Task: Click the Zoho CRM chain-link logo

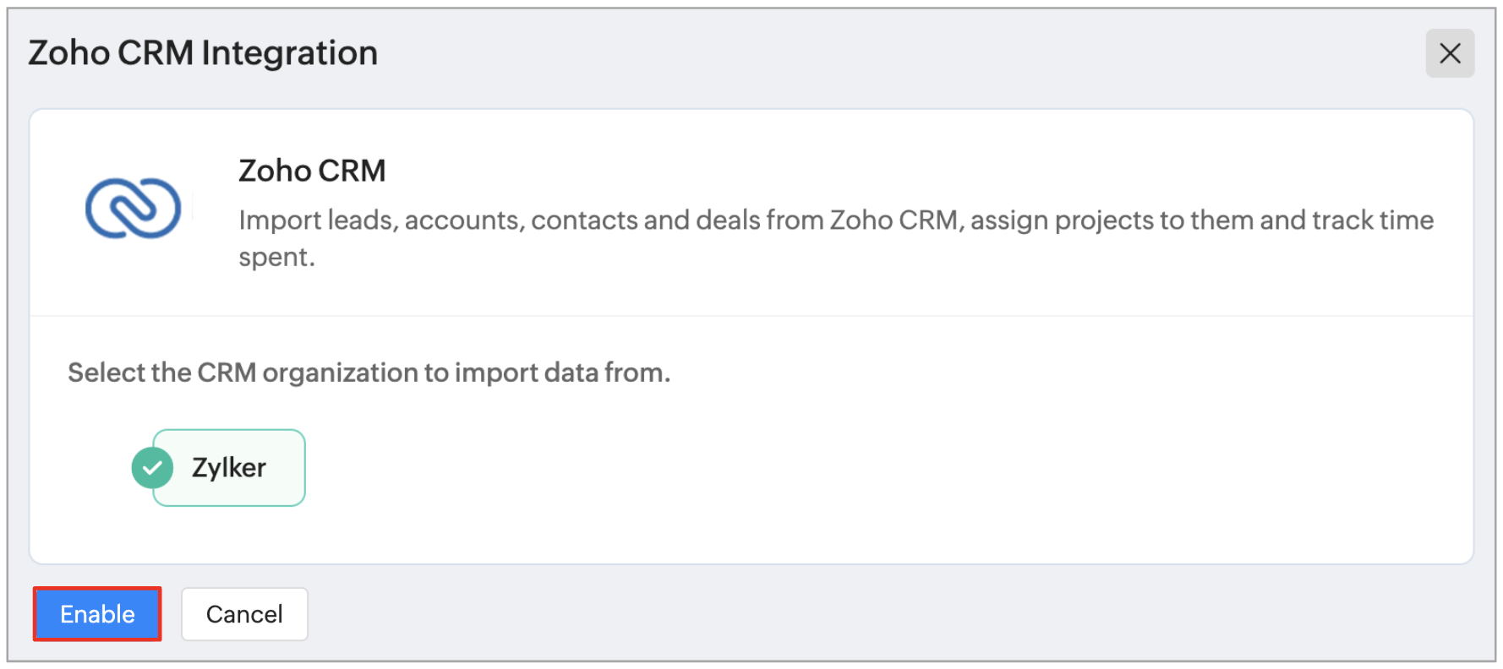Action: click(134, 208)
